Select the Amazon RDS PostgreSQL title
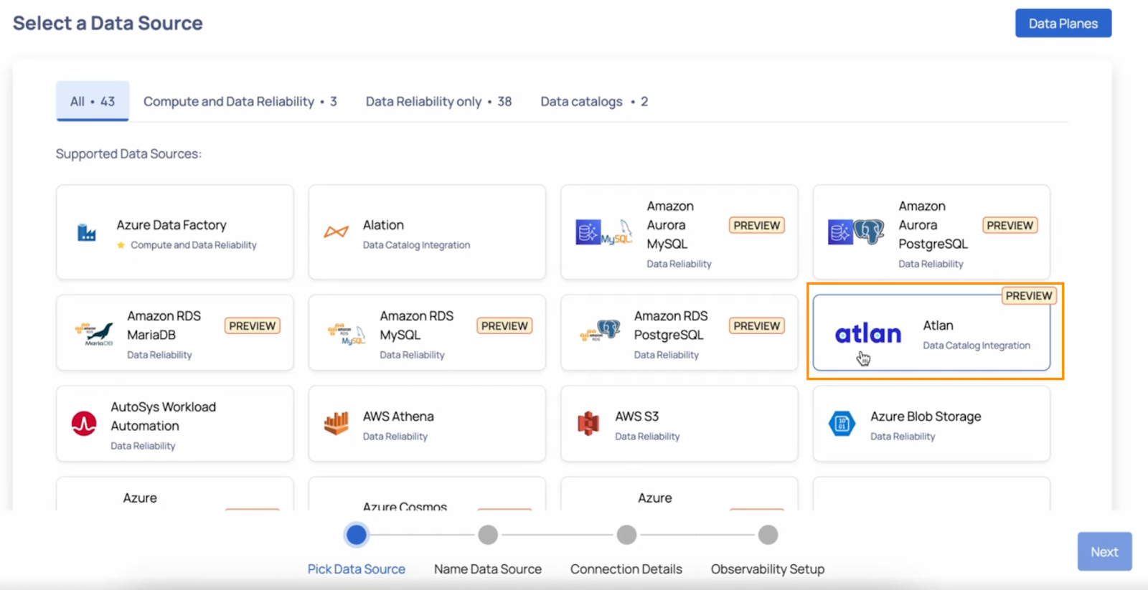Viewport: 1148px width, 590px height. [x=670, y=325]
